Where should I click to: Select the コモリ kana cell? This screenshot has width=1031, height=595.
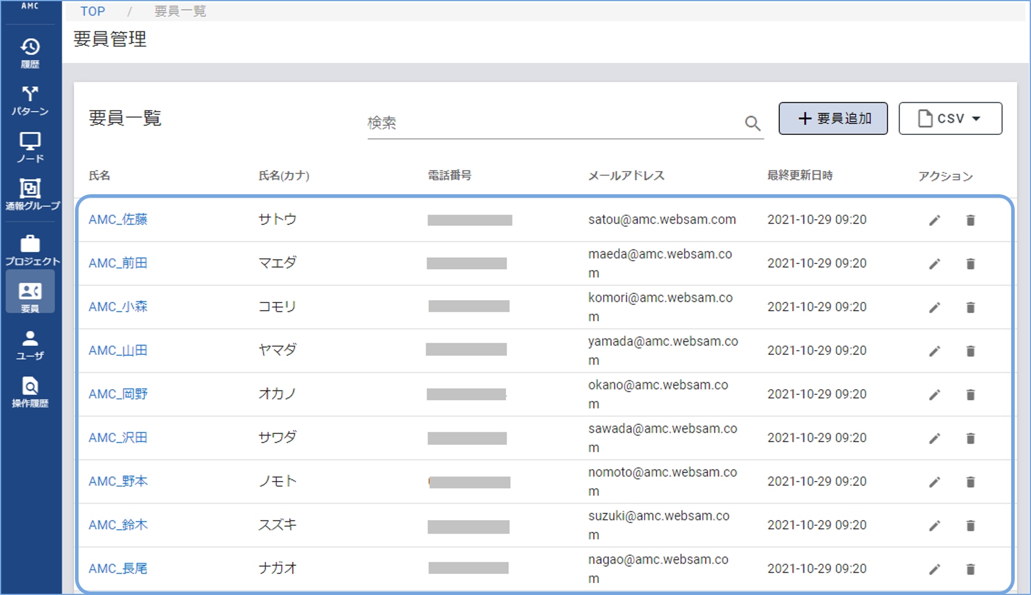coord(278,307)
